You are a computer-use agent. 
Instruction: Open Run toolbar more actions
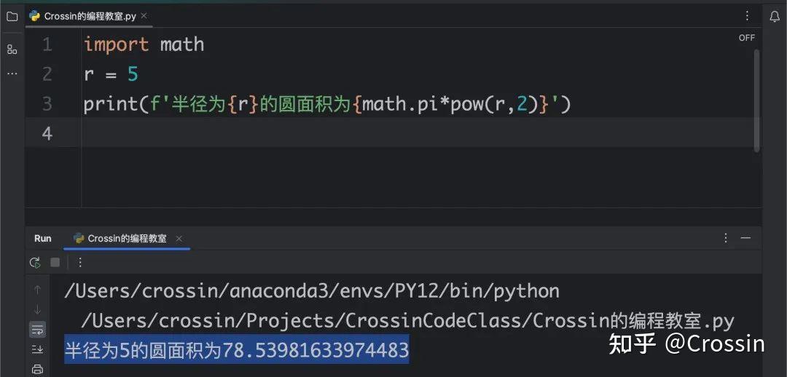[80, 262]
